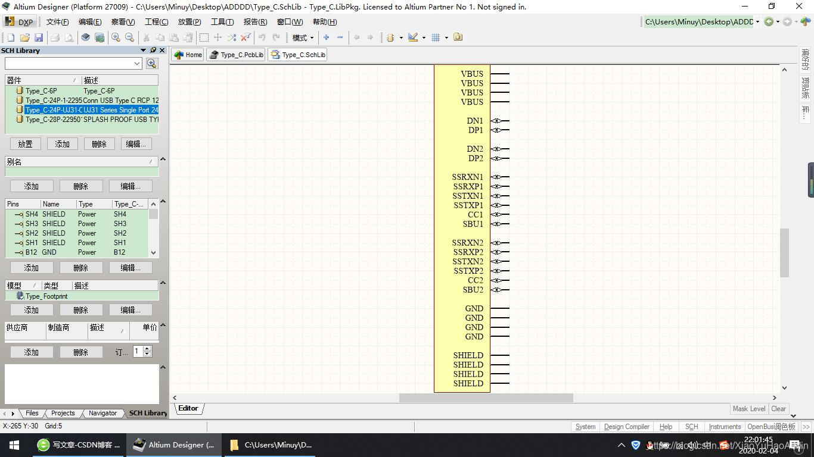
Task: Open the Navigator panel tab
Action: click(102, 413)
